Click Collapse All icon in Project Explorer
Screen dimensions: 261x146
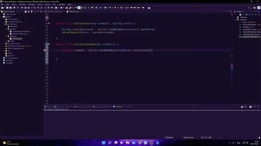[x=25, y=12]
